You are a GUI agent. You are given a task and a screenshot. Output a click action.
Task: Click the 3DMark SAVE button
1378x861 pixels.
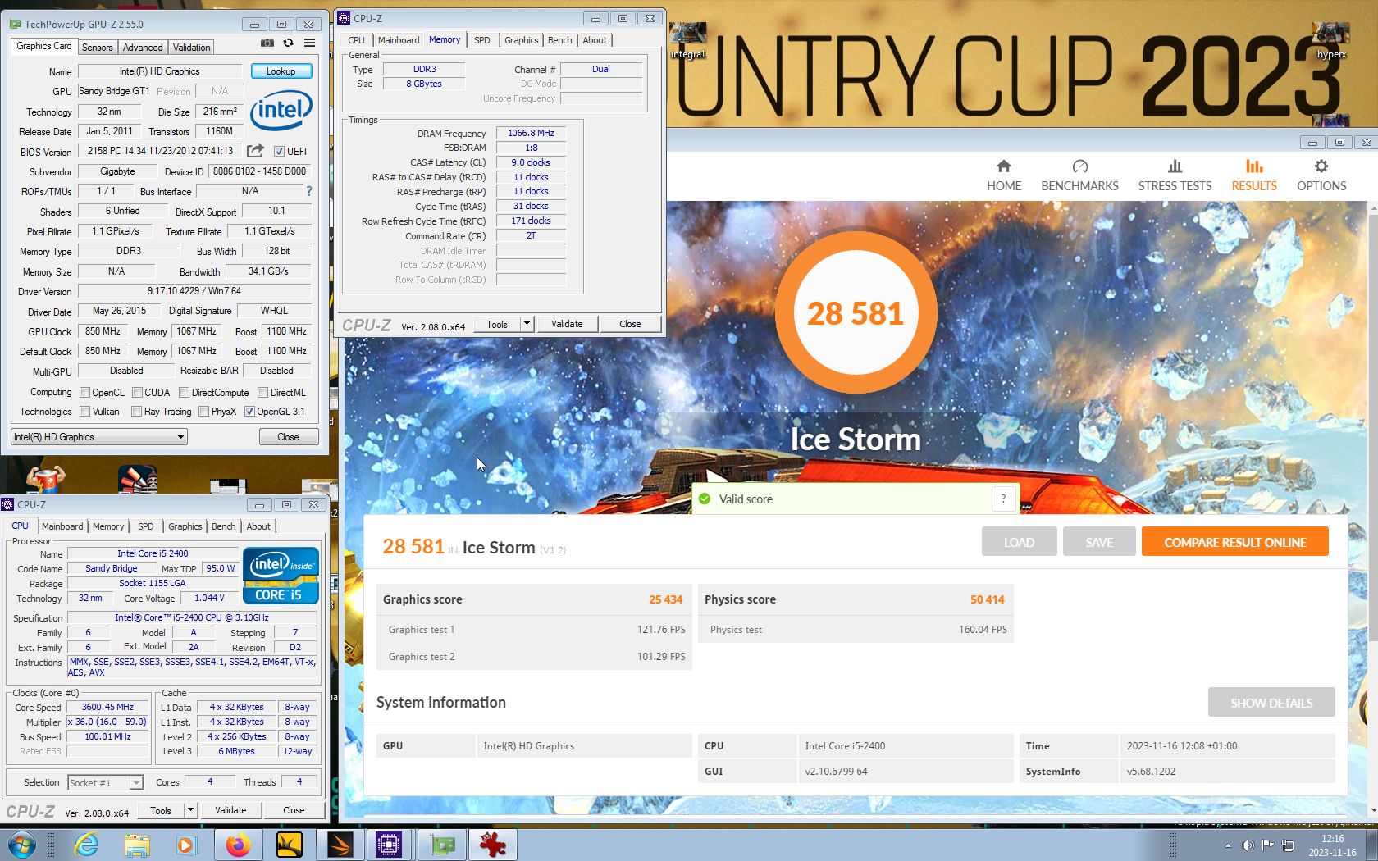pos(1099,542)
